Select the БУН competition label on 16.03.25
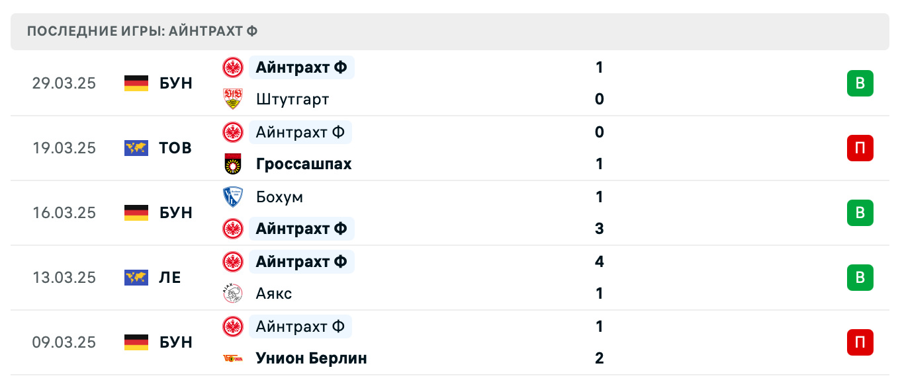 pyautogui.click(x=176, y=213)
